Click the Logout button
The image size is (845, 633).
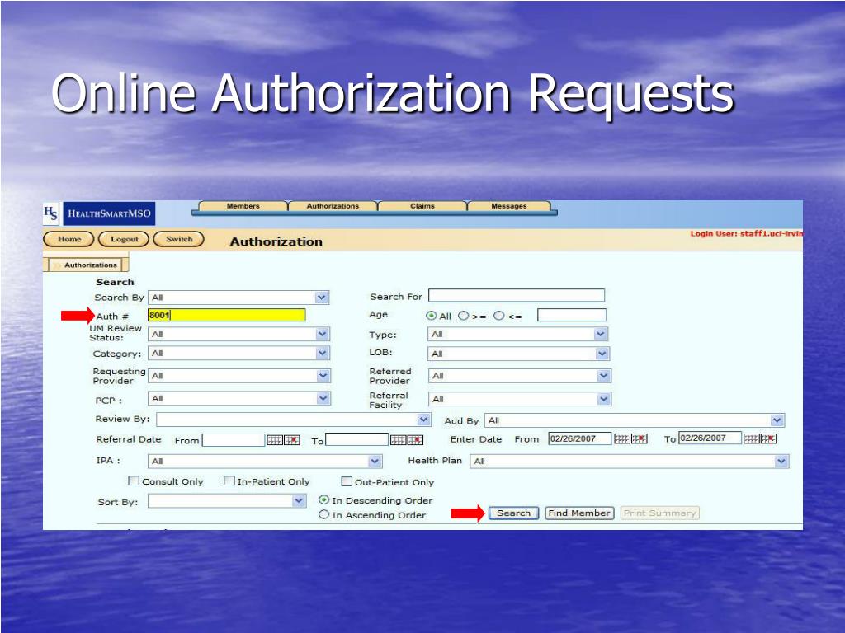click(x=124, y=239)
